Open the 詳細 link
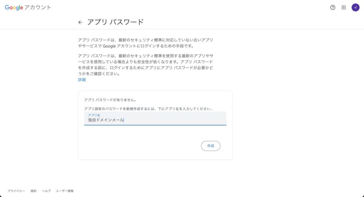Screen dimensions: 364x197 click(82, 80)
